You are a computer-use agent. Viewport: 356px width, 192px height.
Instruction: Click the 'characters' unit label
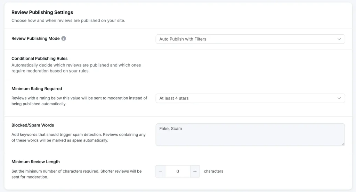(x=214, y=172)
